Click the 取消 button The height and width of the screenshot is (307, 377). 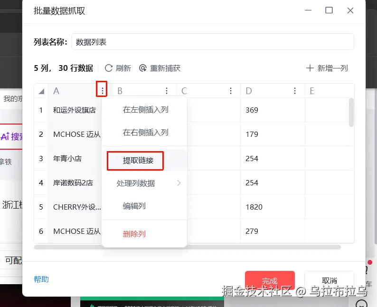coord(329,280)
